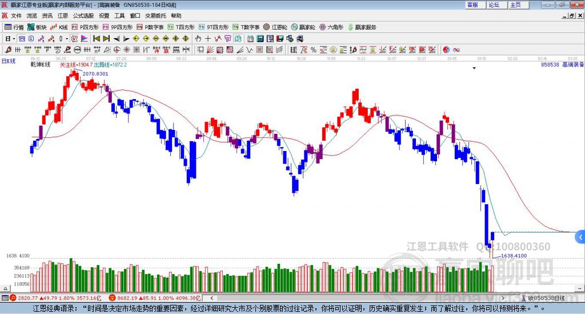
Task: Select the pencil drawing tool
Action: (x=8, y=50)
